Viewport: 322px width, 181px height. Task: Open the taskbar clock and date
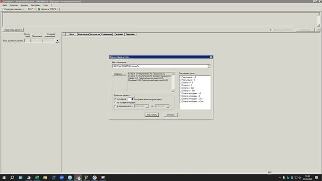point(307,177)
